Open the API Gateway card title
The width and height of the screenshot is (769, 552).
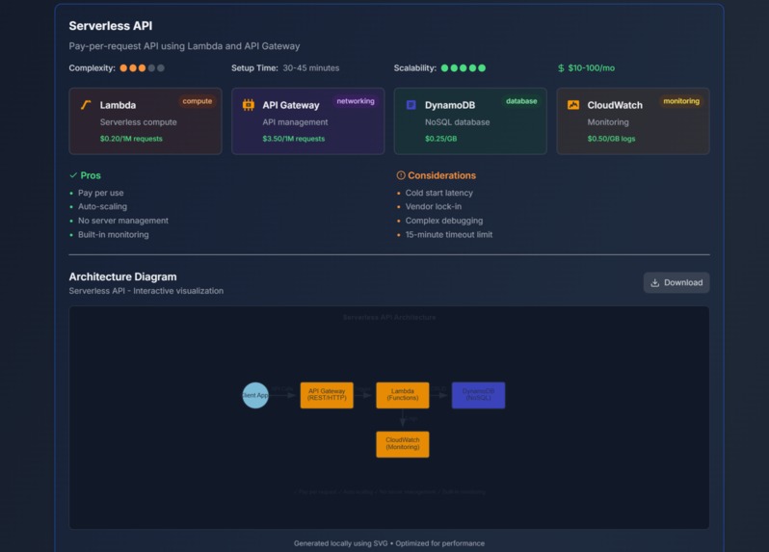(x=291, y=105)
